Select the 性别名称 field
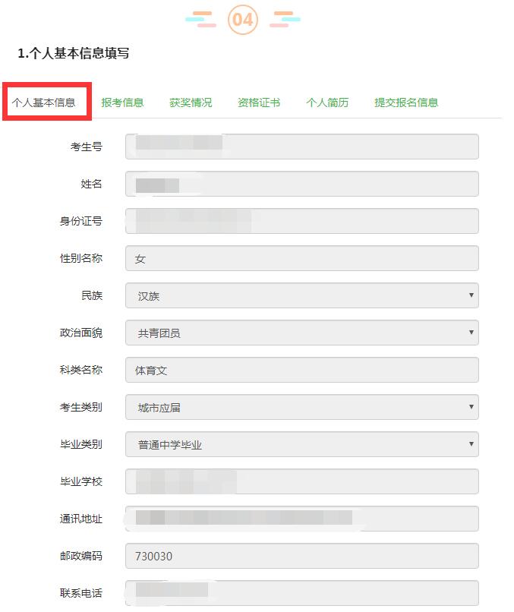 pos(301,258)
